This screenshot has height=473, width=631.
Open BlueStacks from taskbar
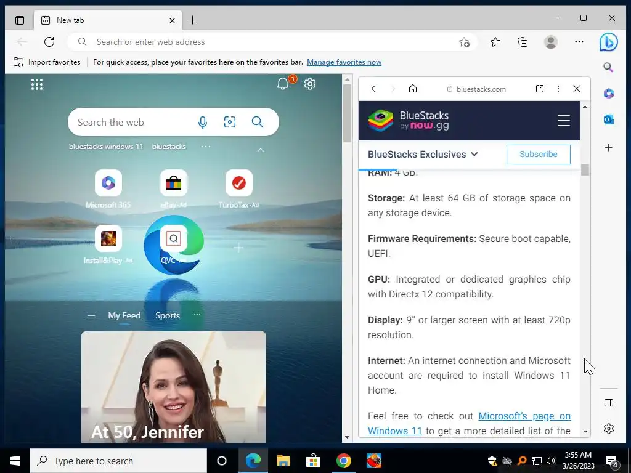pyautogui.click(x=373, y=461)
